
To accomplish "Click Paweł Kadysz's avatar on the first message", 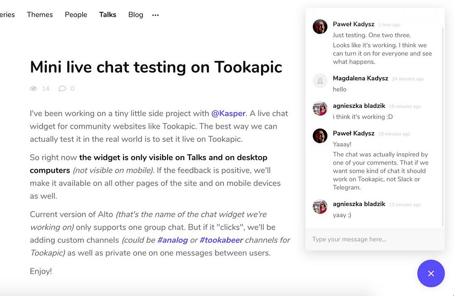I will point(320,27).
